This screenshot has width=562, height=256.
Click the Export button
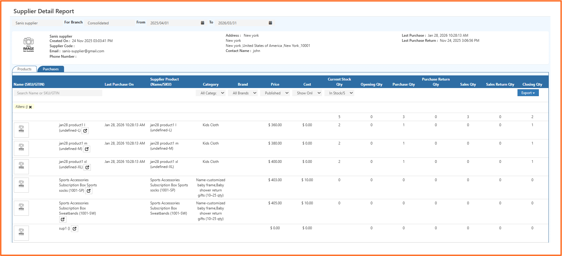coord(528,93)
